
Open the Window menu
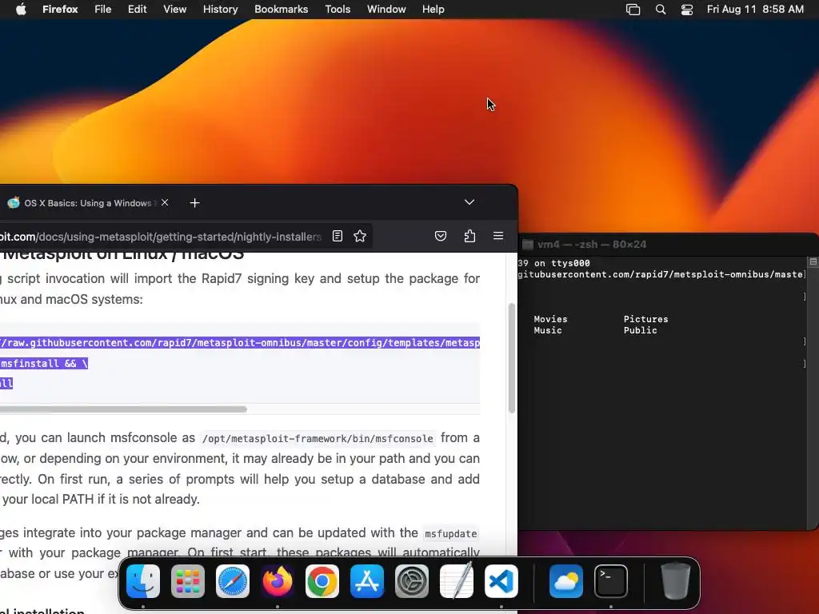tap(386, 9)
